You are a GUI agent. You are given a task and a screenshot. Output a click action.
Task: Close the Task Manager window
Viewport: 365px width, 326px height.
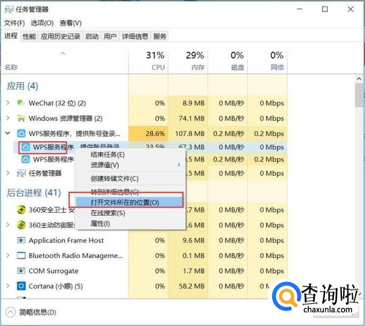(351, 9)
